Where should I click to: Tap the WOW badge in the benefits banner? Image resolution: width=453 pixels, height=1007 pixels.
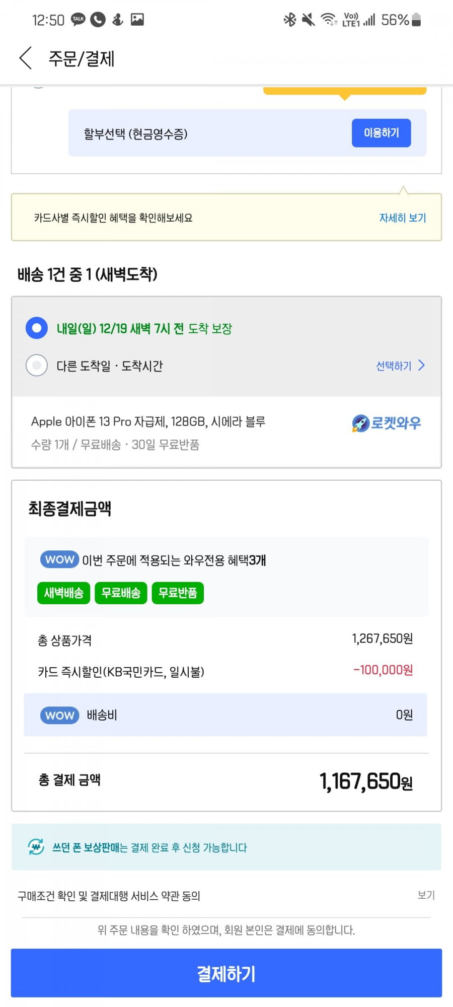[60, 559]
